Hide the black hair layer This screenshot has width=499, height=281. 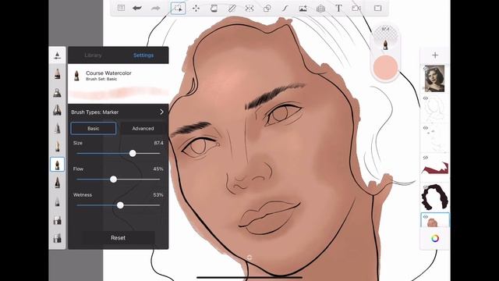pos(426,187)
